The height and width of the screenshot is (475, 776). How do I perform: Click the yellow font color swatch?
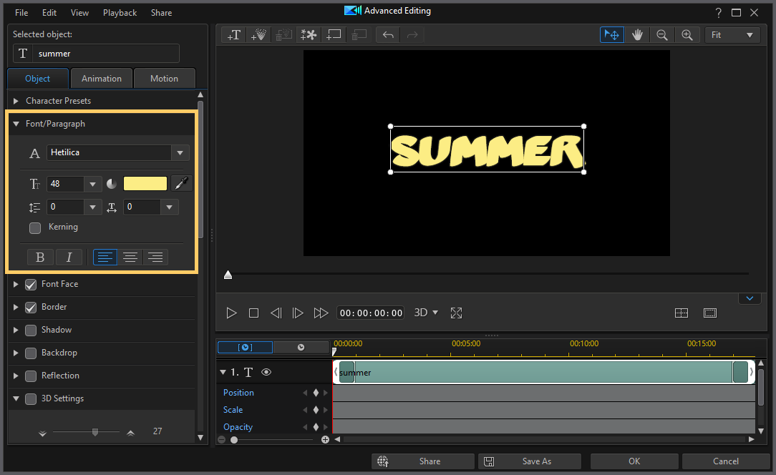[145, 183]
